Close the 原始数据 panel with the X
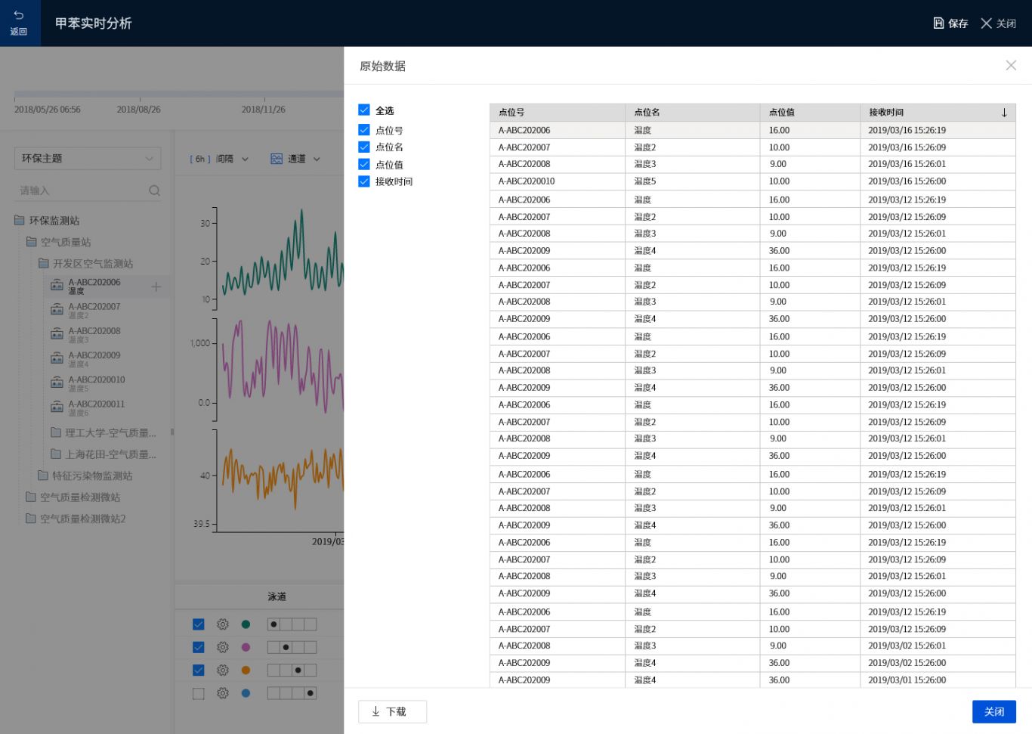The image size is (1032, 734). (1011, 66)
